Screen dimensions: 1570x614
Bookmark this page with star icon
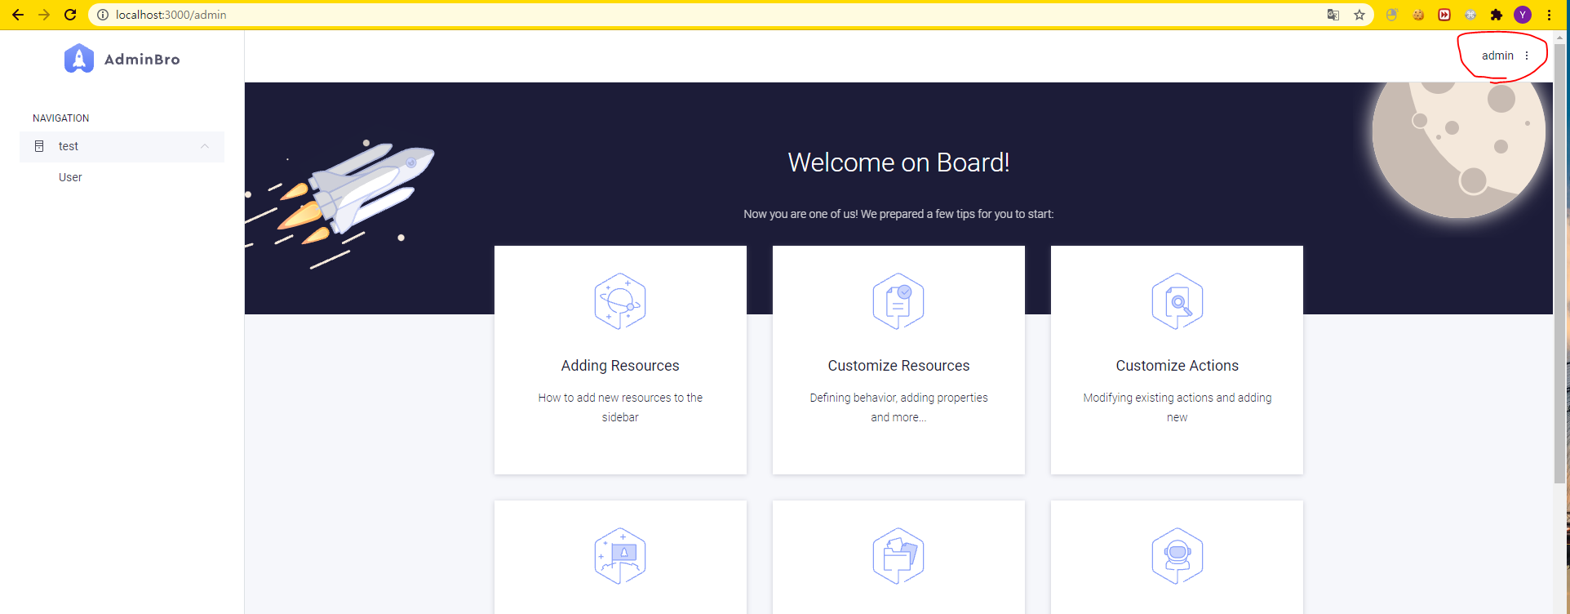1359,15
